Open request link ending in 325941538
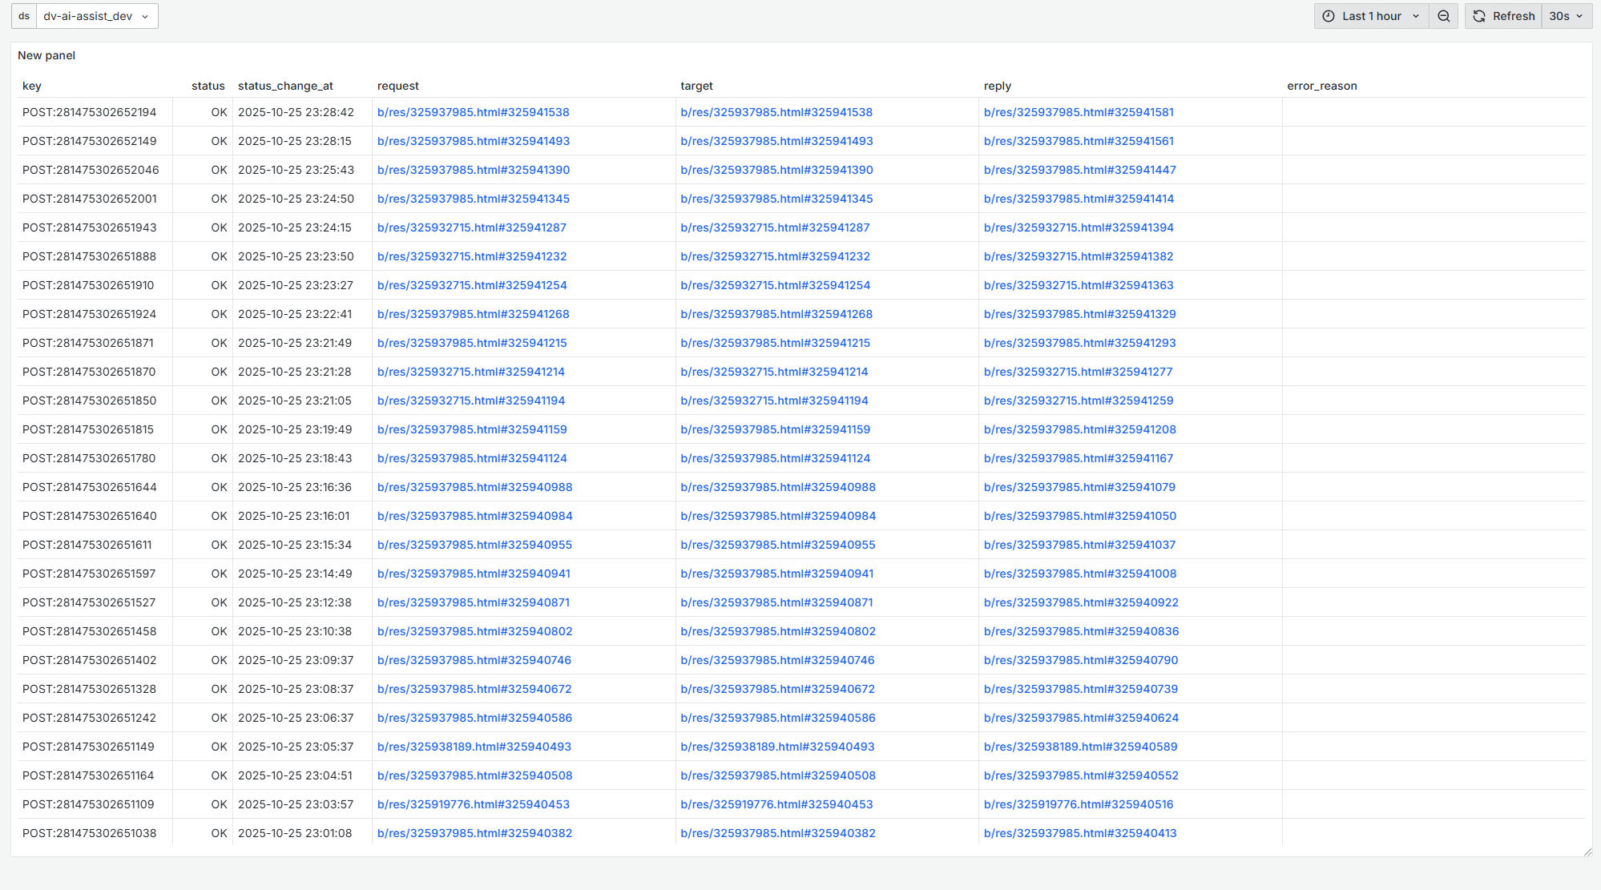This screenshot has height=890, width=1601. coord(473,112)
